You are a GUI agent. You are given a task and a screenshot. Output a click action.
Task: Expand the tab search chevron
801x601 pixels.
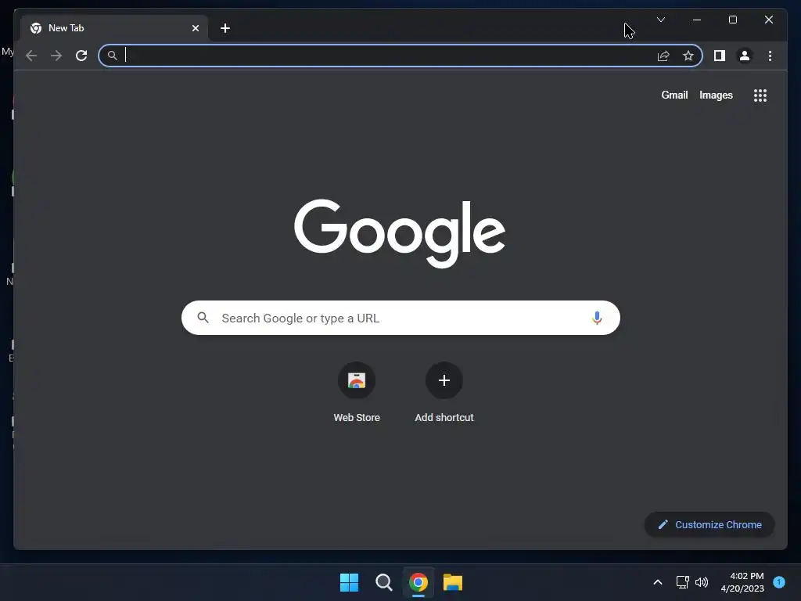[660, 20]
